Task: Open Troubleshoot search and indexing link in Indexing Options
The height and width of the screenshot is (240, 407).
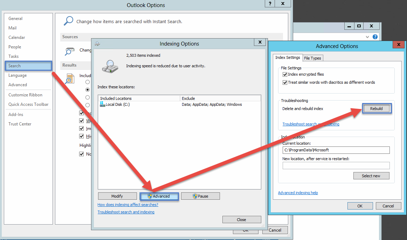Action: pyautogui.click(x=126, y=212)
